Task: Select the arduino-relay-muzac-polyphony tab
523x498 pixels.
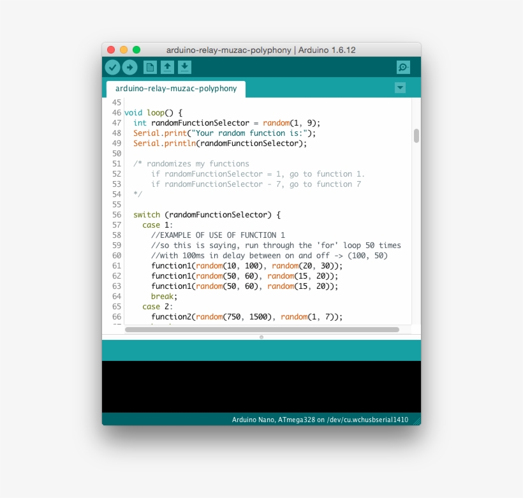Action: click(175, 89)
